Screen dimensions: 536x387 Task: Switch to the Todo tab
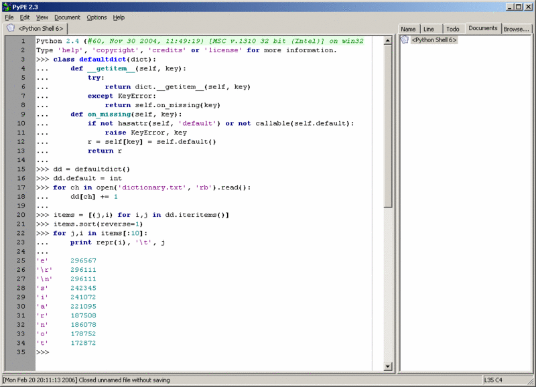click(x=453, y=29)
